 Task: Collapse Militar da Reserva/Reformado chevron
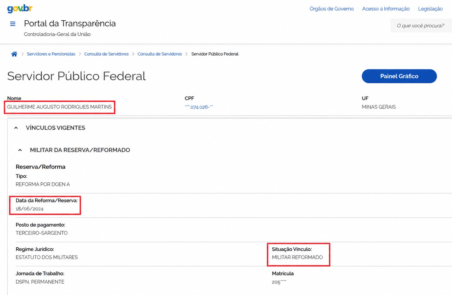tap(20, 150)
